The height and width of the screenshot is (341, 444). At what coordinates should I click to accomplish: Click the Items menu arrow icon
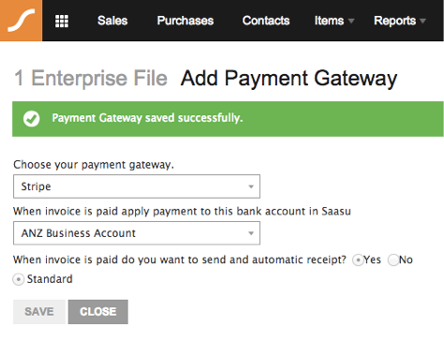[351, 22]
